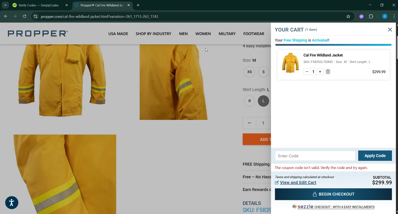Delete Cal Fire Wildland Jacket via trash icon
The width and height of the screenshot is (398, 214).
(328, 72)
